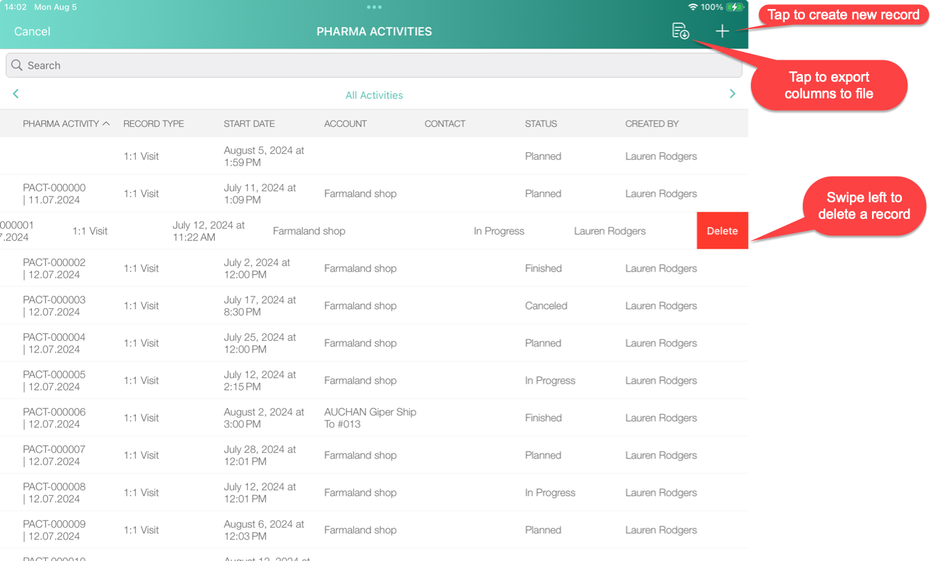This screenshot has height=561, width=942.
Task: Select the Finished status on PACT-000006
Action: click(543, 418)
